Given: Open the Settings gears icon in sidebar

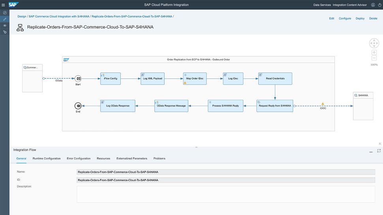Looking at the screenshot, I should pyautogui.click(x=5, y=32).
